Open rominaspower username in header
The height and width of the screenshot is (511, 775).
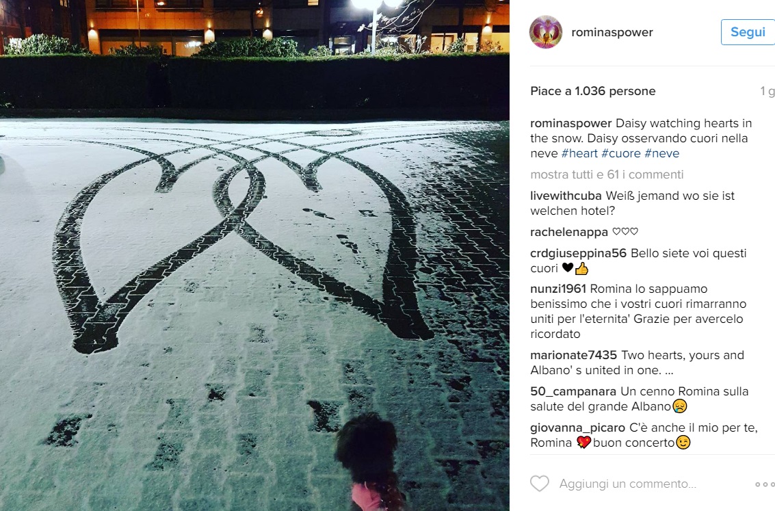pos(612,32)
